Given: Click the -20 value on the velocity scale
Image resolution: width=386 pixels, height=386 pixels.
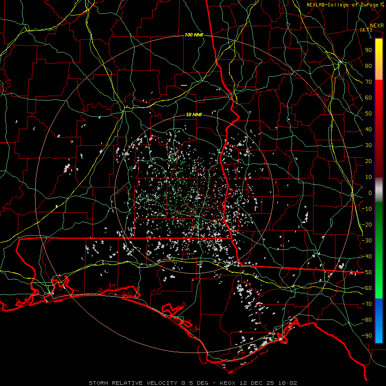Looking at the screenshot, I should (x=367, y=224).
